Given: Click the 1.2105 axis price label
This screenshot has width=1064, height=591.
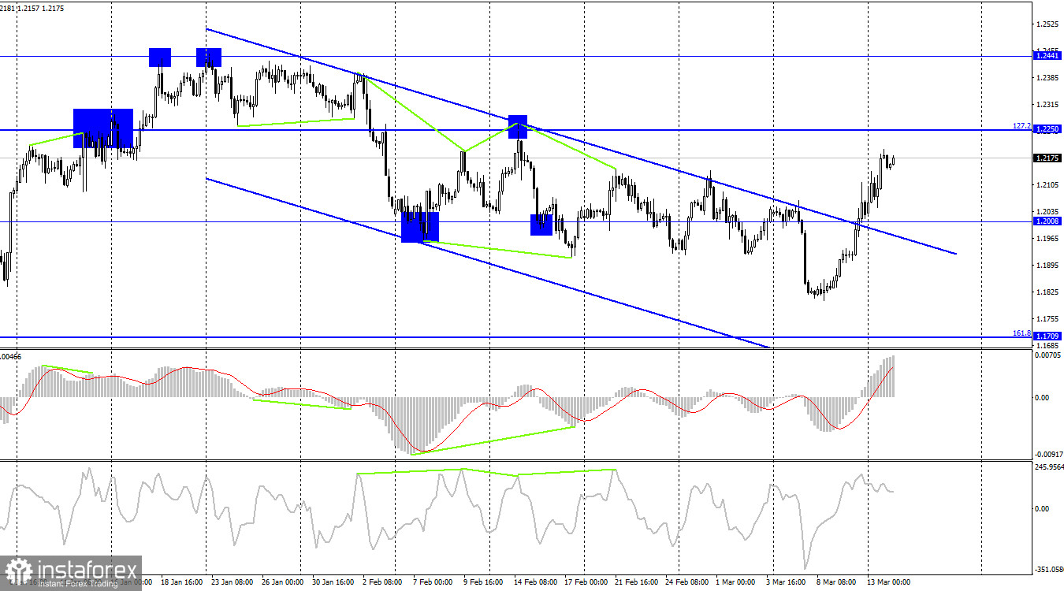Looking at the screenshot, I should (1047, 185).
